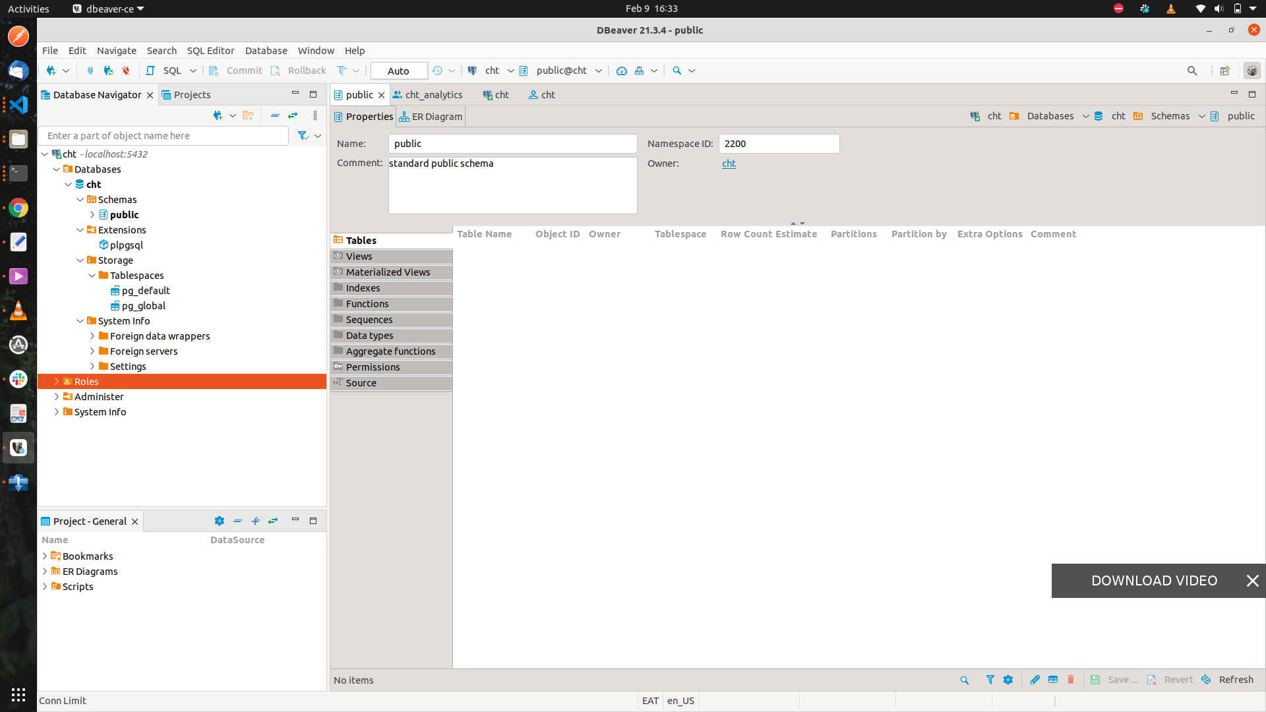This screenshot has height=712, width=1266.
Task: Expand Bookmarks in Project panel
Action: (45, 556)
